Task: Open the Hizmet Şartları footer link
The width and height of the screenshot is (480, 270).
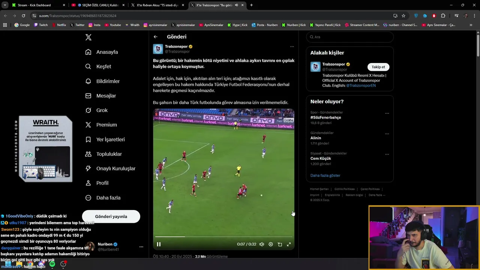Action: click(319, 189)
